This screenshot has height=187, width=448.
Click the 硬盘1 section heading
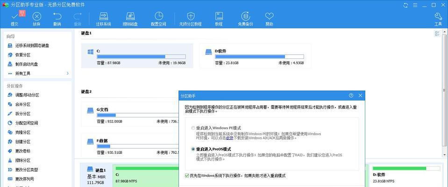click(86, 33)
